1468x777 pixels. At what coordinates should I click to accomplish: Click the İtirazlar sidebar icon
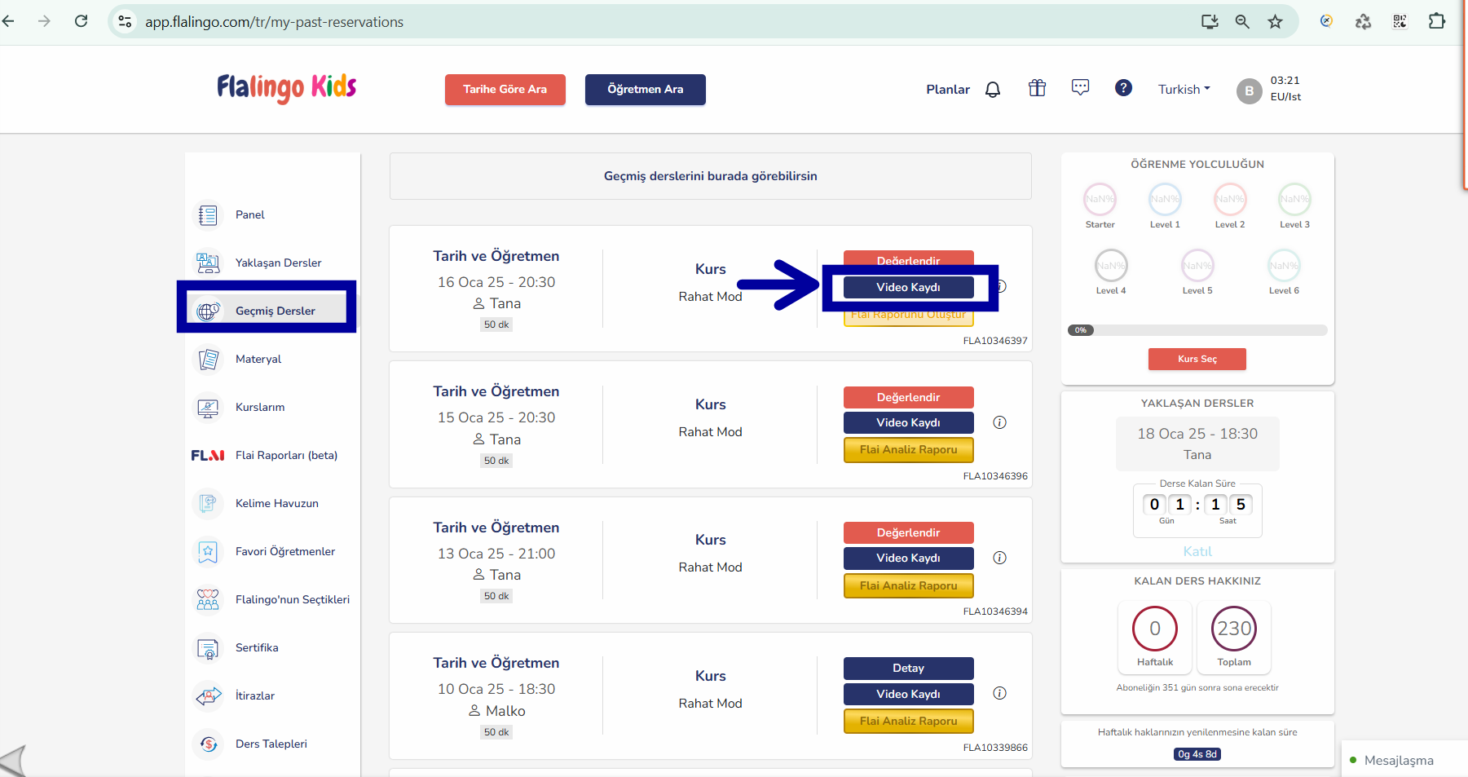point(208,695)
